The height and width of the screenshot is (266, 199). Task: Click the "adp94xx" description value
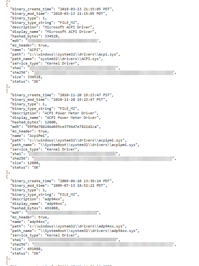pyautogui.click(x=52, y=199)
